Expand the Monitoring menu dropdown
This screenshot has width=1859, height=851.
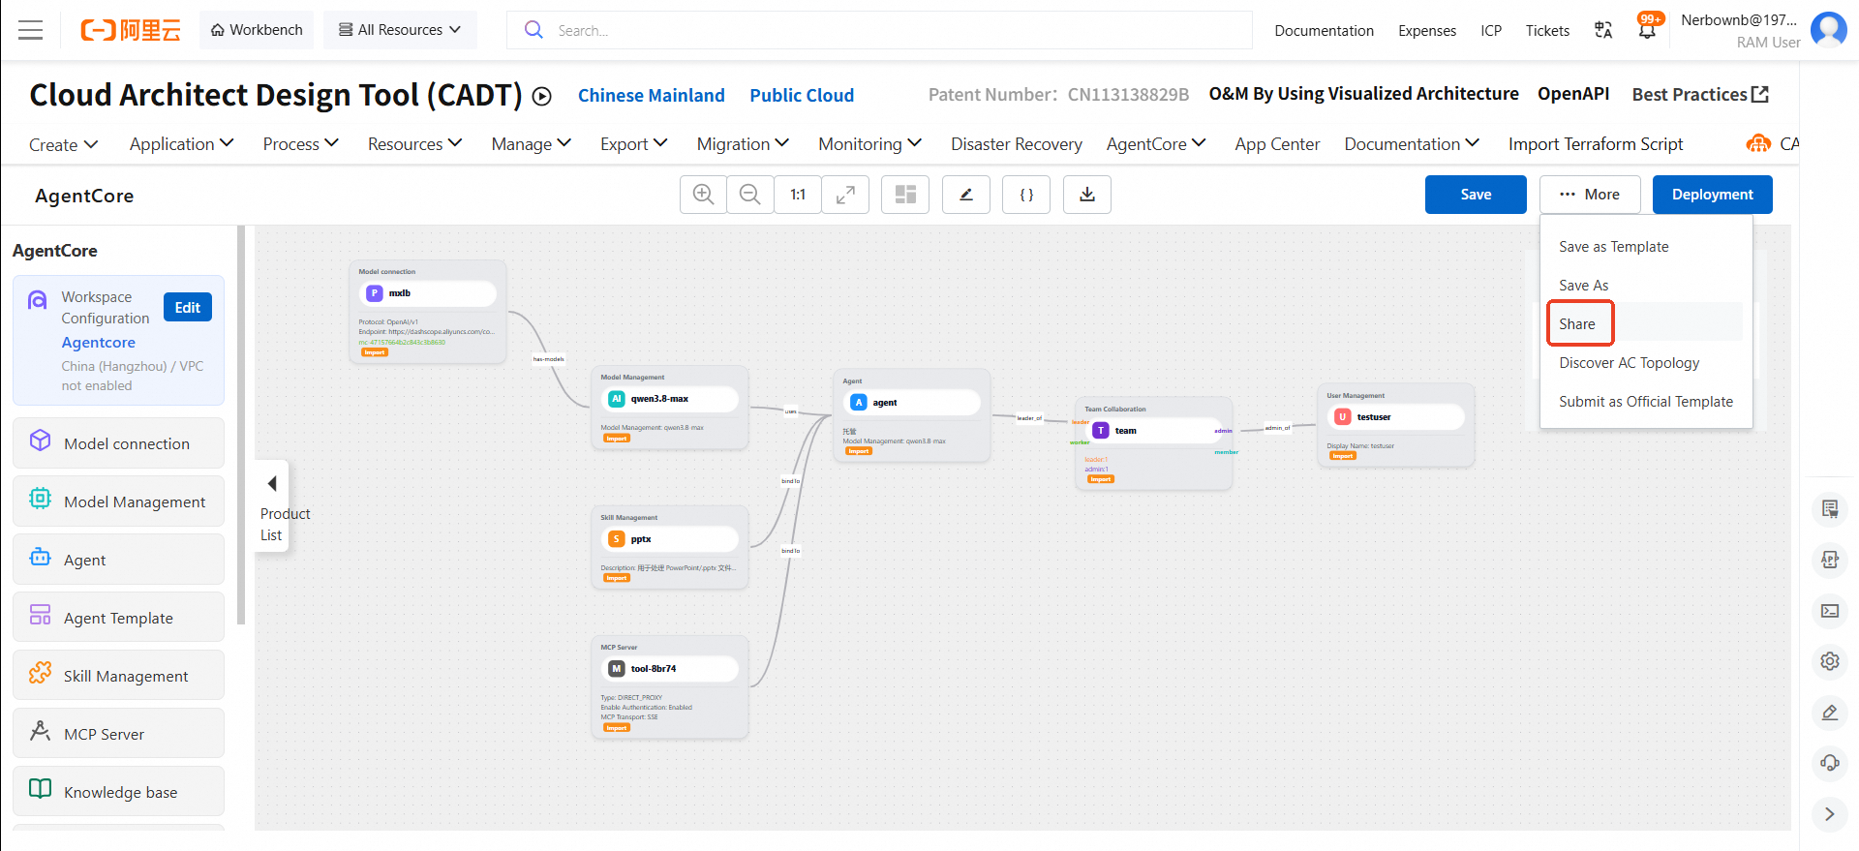click(869, 144)
